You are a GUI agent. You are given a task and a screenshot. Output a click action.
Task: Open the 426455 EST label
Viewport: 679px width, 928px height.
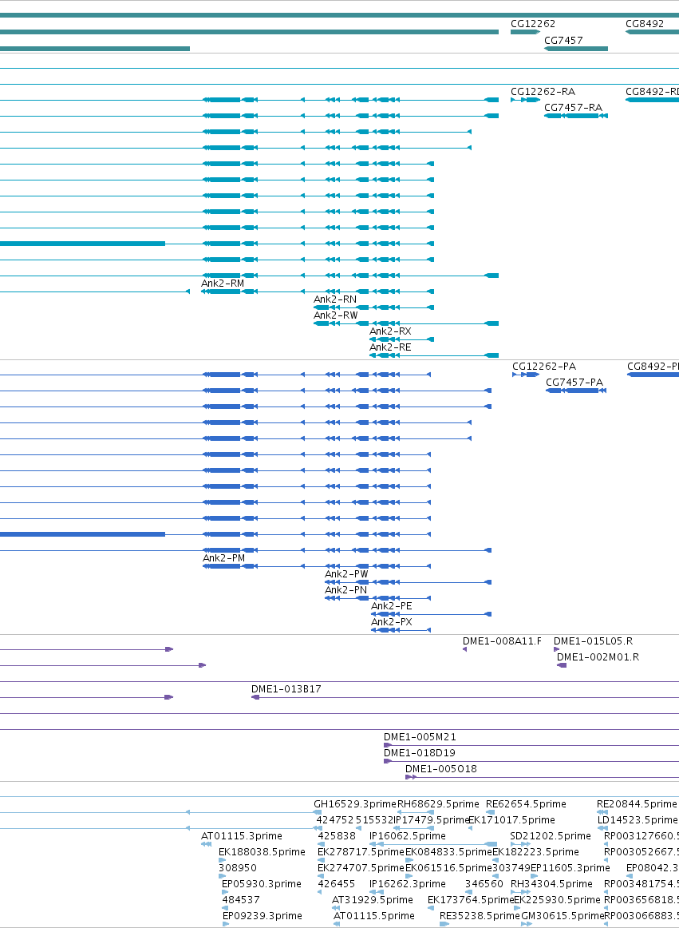click(x=337, y=884)
